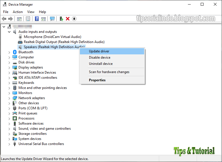Select the Audio inputs and outputs label
Viewport: 222px width, 162px height.
(x=38, y=32)
